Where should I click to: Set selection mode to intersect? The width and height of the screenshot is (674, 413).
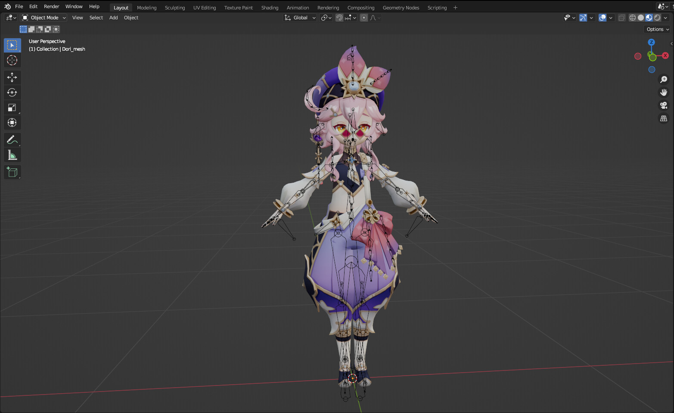tap(56, 29)
